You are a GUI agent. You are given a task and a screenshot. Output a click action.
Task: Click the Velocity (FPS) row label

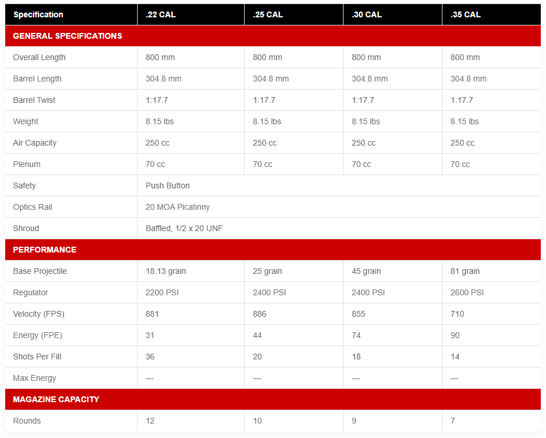tap(39, 314)
